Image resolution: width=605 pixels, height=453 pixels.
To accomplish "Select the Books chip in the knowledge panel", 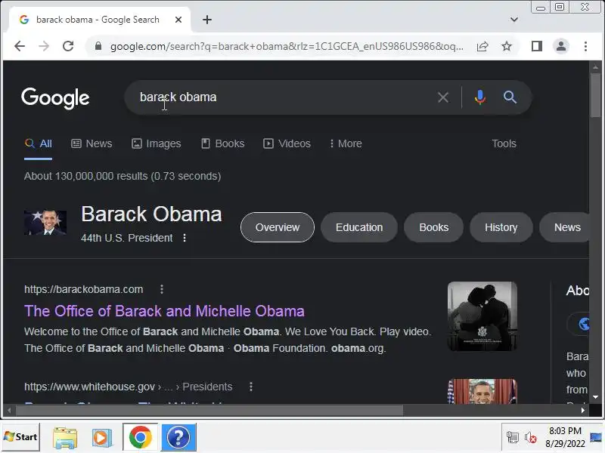I will coord(433,227).
